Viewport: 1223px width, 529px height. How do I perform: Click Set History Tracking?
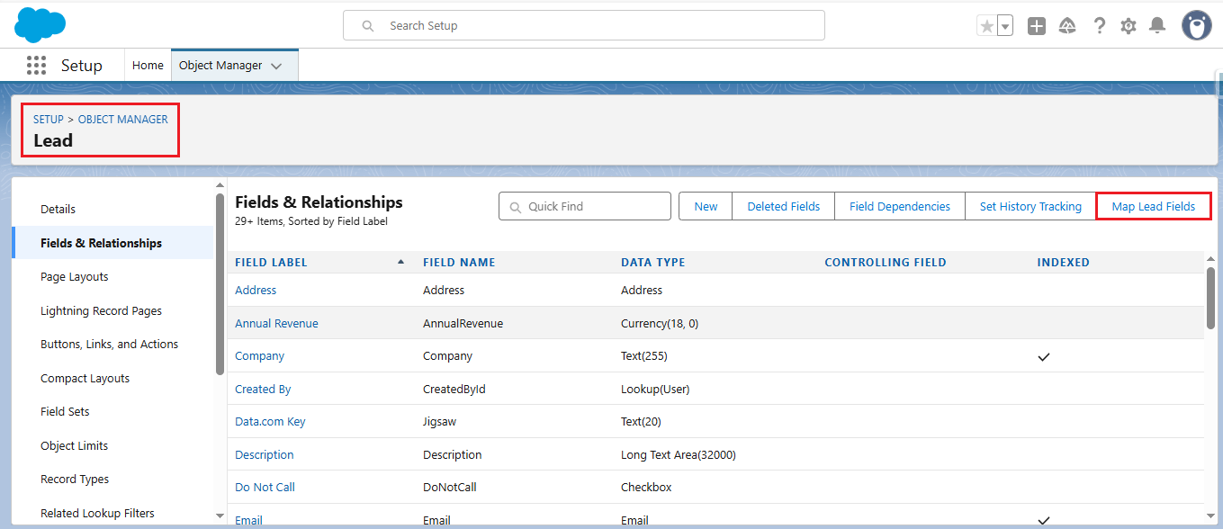coord(1030,206)
